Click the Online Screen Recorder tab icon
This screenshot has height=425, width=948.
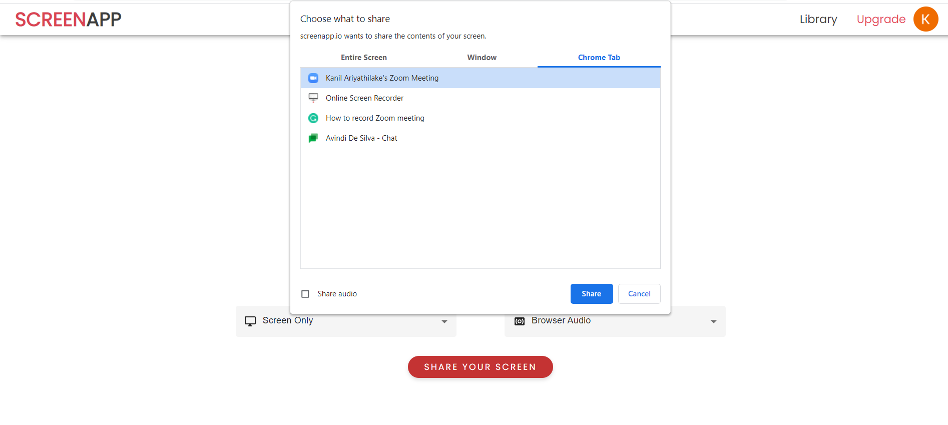[313, 98]
